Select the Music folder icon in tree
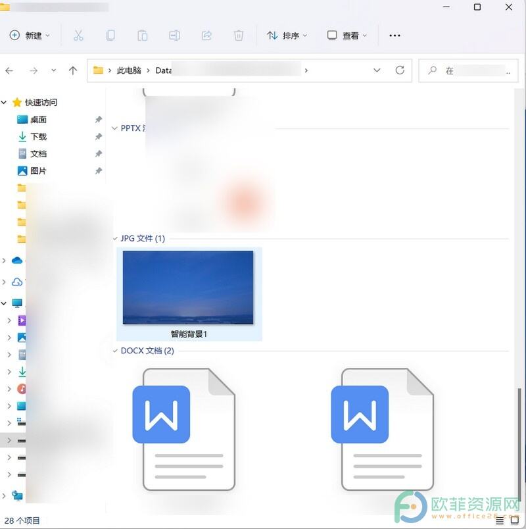 pos(22,389)
